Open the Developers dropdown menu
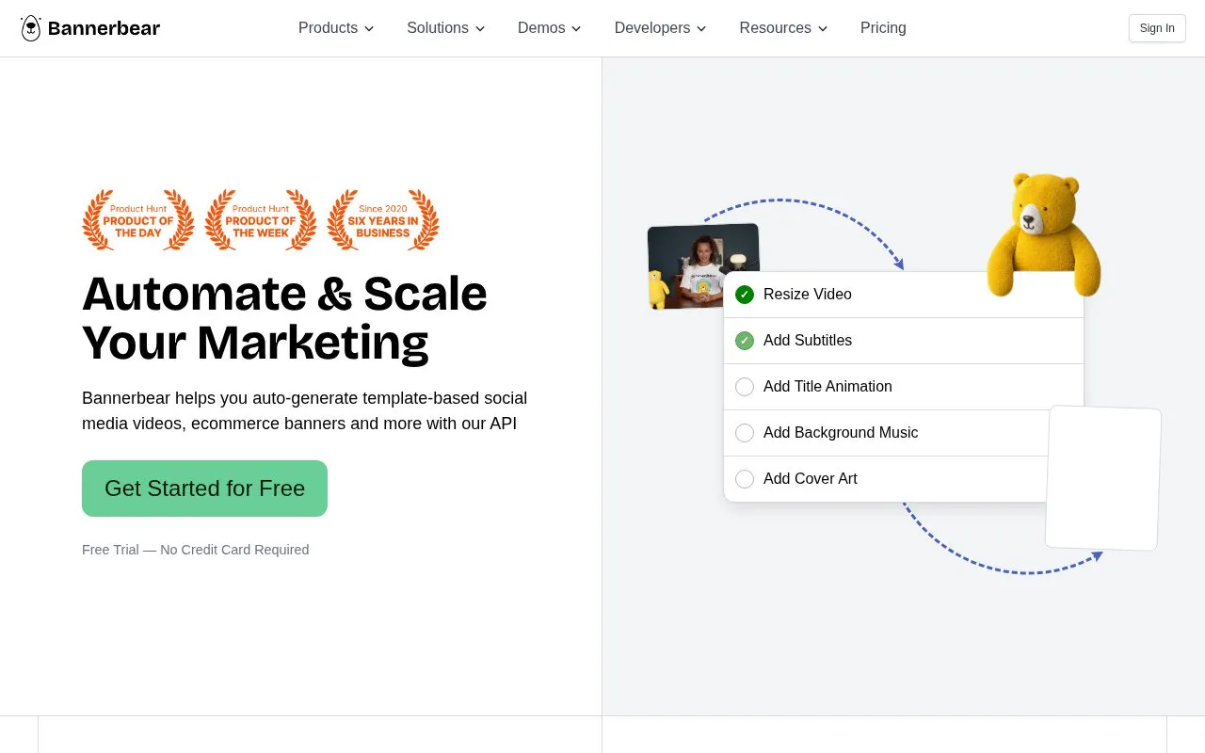Viewport: 1205px width, 753px height. click(660, 28)
